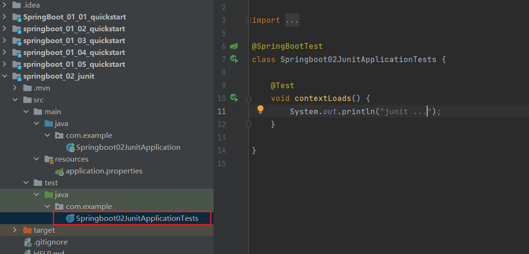Click the orange target folder icon

tap(27, 230)
